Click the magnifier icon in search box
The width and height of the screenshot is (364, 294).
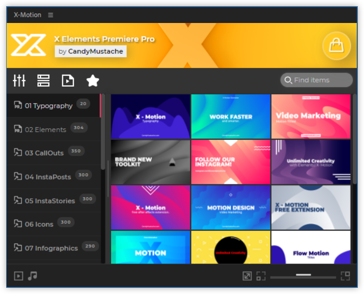[x=288, y=80]
